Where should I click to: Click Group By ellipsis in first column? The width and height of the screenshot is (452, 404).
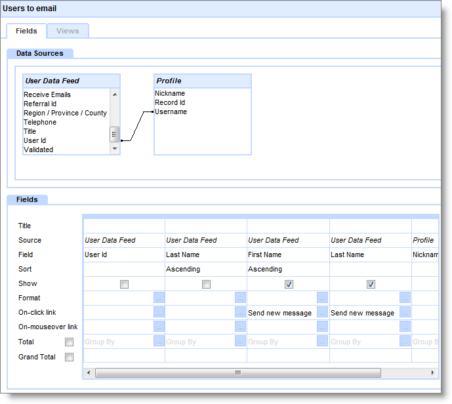pyautogui.click(x=159, y=341)
